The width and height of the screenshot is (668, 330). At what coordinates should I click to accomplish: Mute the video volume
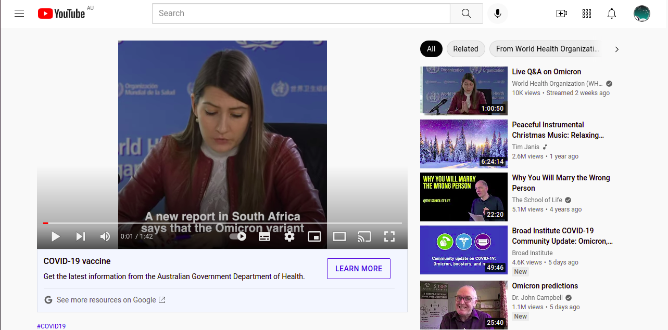[x=105, y=236]
